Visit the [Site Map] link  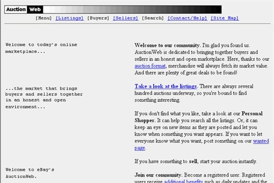(225, 18)
